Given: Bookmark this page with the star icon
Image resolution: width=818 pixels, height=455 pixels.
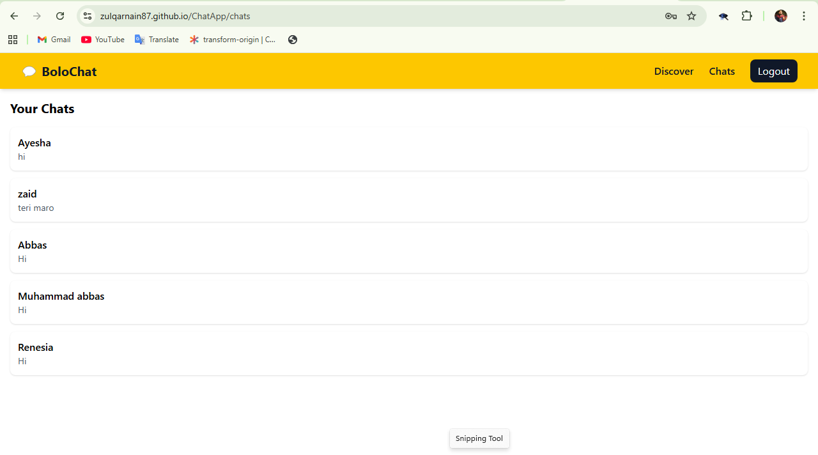Looking at the screenshot, I should click(691, 16).
